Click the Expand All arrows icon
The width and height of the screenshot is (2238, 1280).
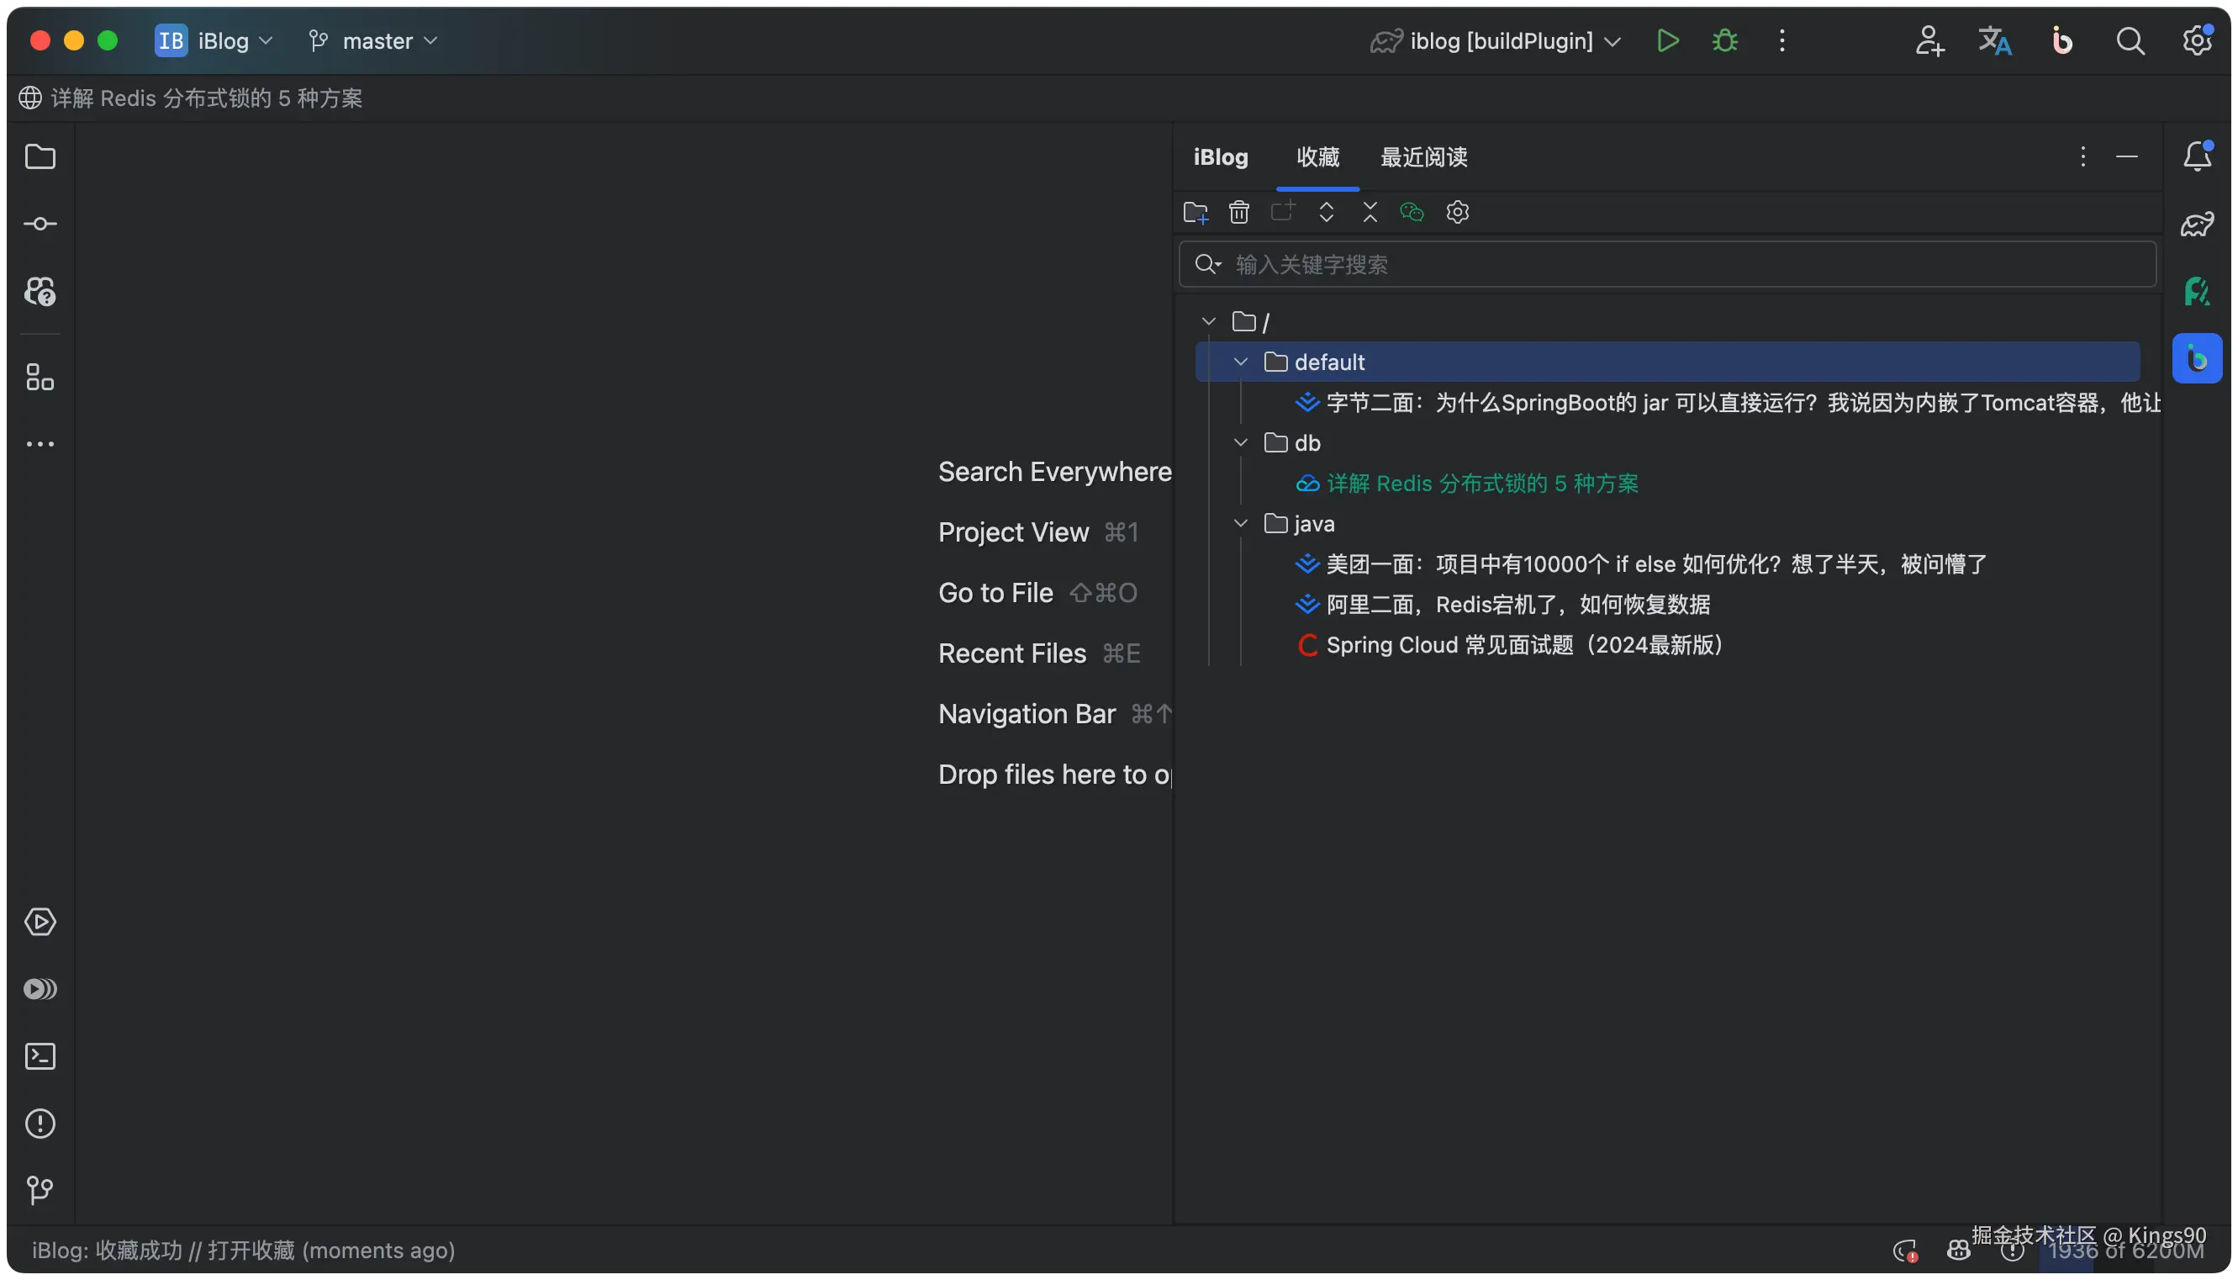pos(1326,212)
